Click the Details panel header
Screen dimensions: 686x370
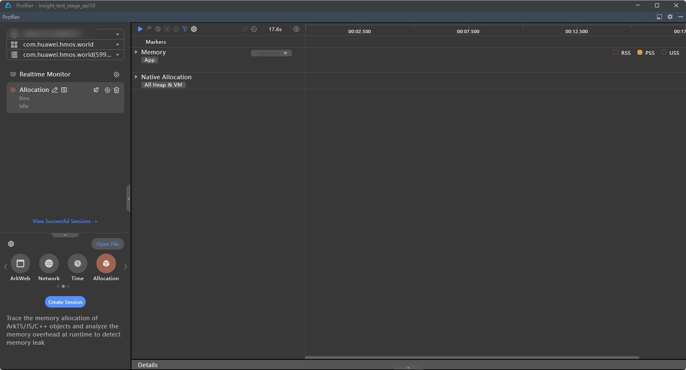coord(148,365)
